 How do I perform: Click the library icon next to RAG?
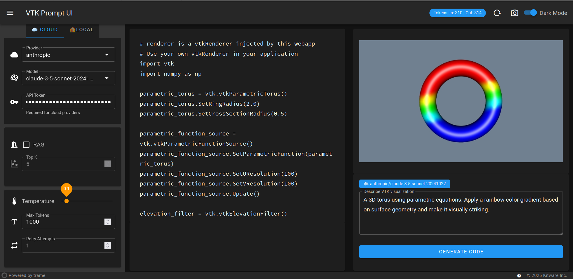click(x=14, y=144)
